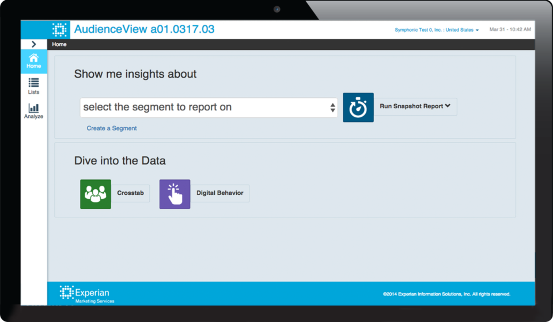The image size is (553, 322).
Task: Open the Home sidebar icon
Action: point(34,61)
